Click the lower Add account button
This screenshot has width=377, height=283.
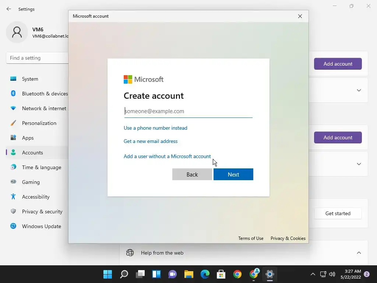338,137
